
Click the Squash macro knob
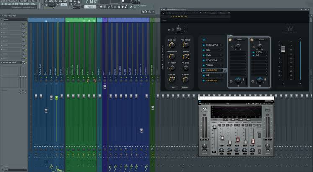click(x=186, y=57)
